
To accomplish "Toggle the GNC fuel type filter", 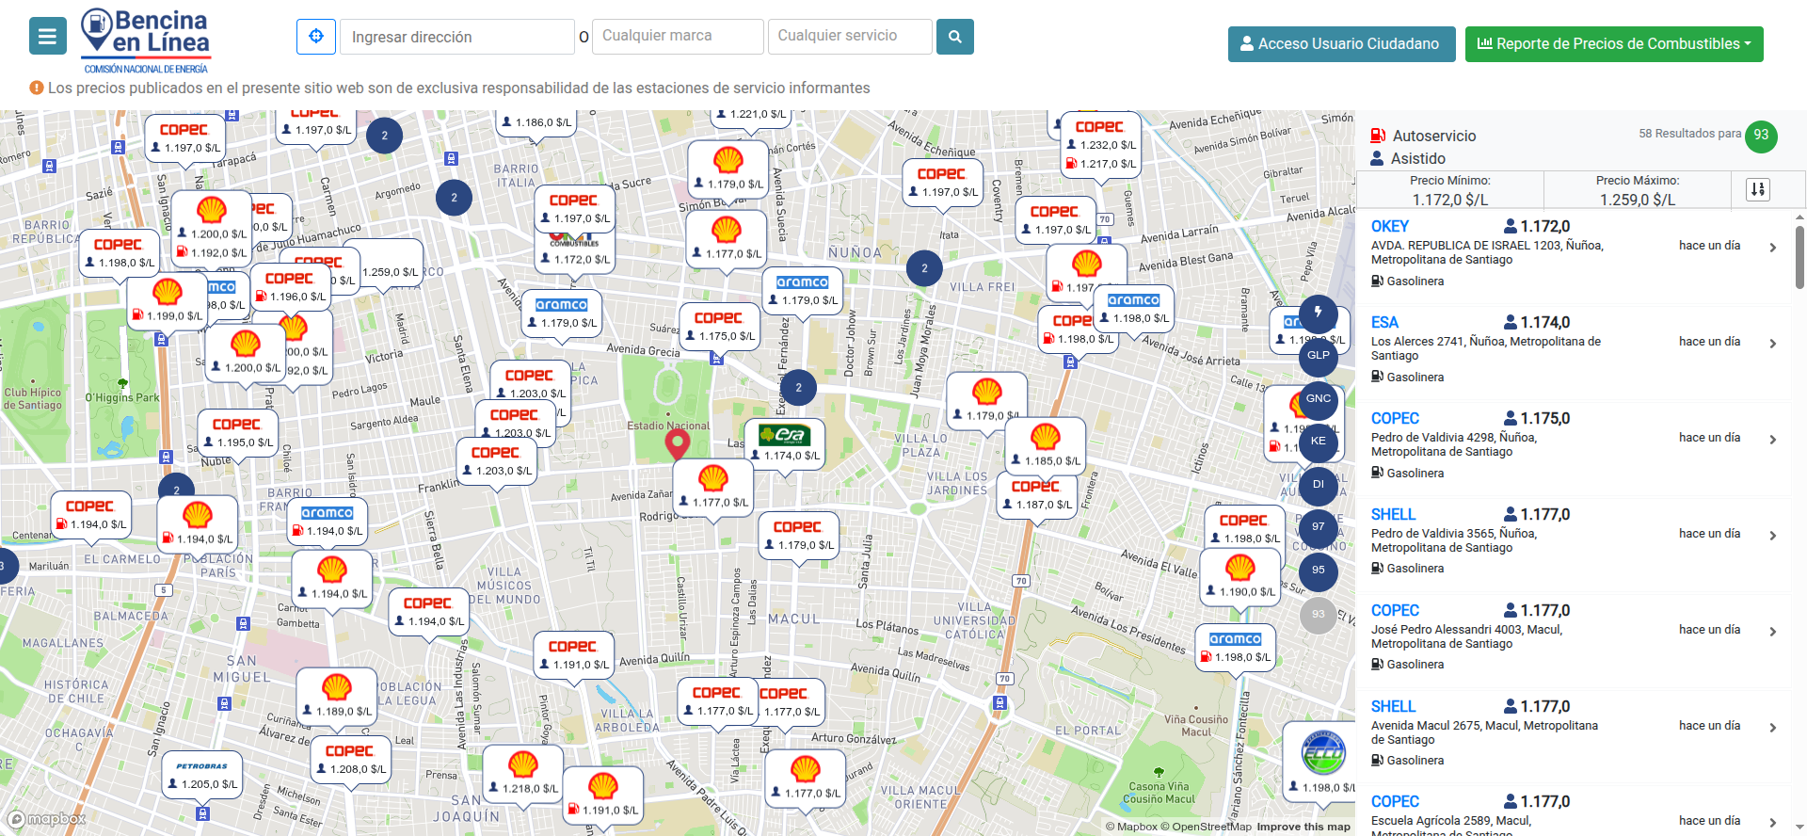I will (x=1318, y=399).
